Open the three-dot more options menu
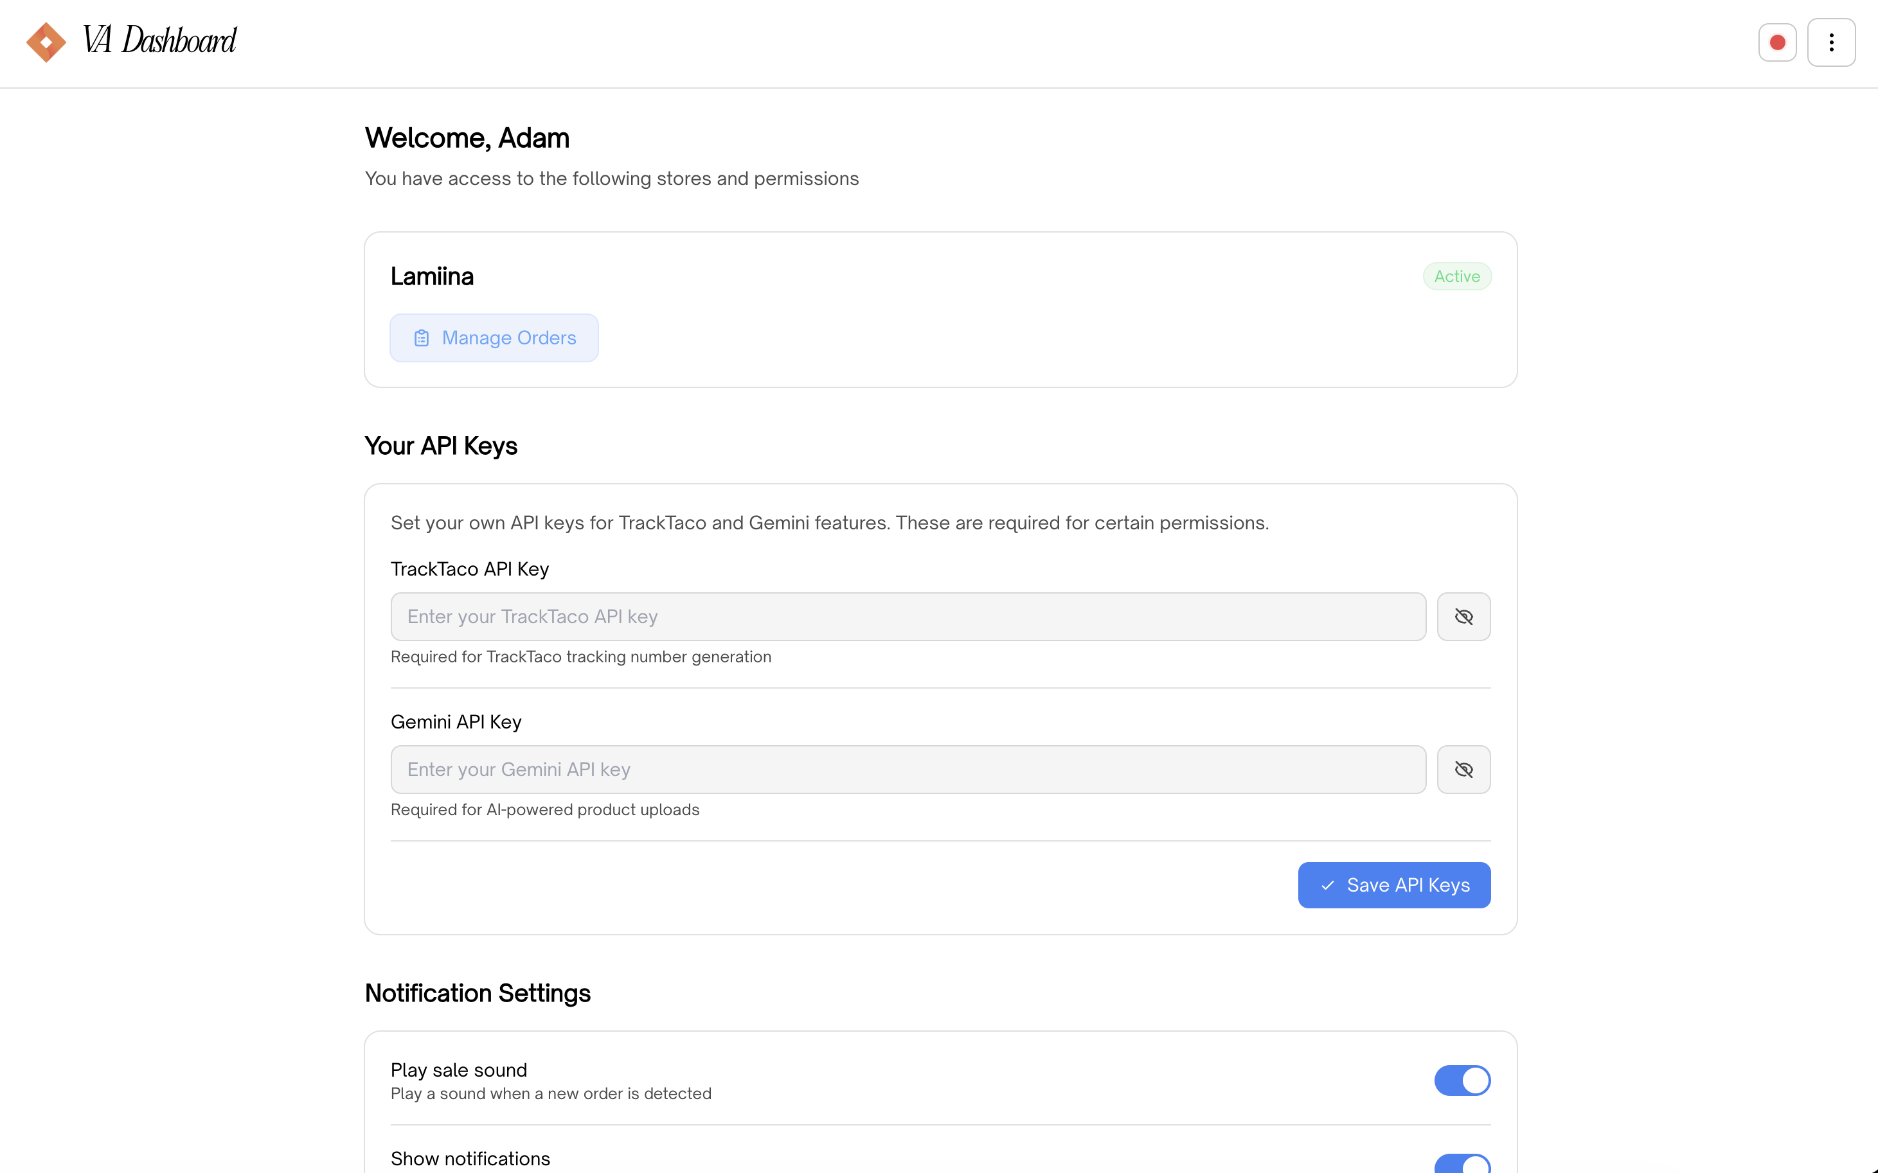Viewport: 1878px width, 1173px height. click(x=1830, y=42)
